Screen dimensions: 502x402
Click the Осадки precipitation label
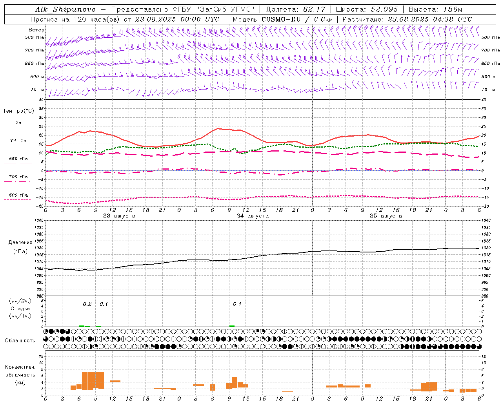click(20, 309)
